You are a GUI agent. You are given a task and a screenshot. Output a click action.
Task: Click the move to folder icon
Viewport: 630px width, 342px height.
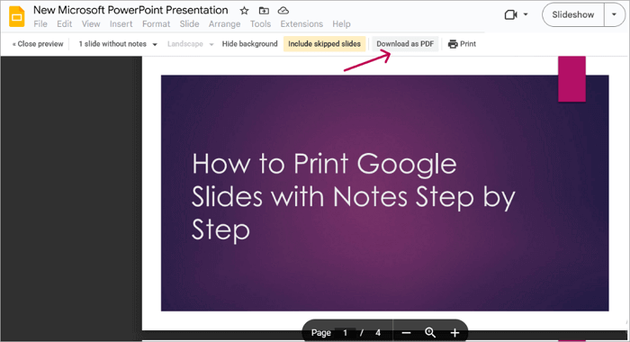tap(264, 11)
